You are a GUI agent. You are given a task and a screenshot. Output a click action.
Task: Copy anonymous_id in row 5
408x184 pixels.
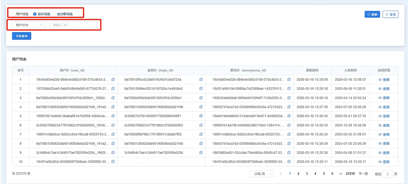[x=289, y=116]
